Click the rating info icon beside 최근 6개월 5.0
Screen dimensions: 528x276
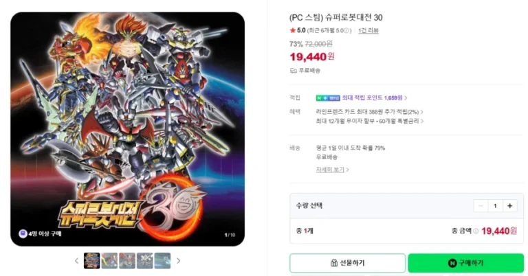click(x=348, y=31)
